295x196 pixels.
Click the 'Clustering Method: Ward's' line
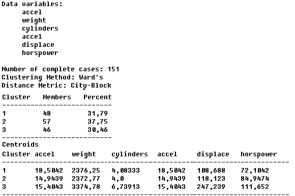pos(52,77)
